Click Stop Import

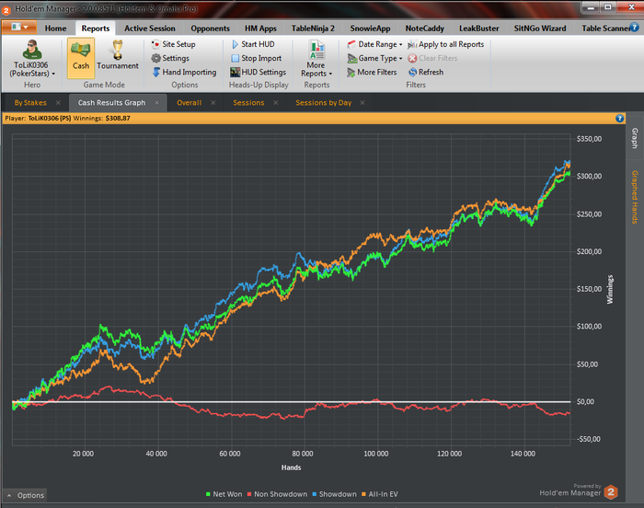(x=257, y=58)
